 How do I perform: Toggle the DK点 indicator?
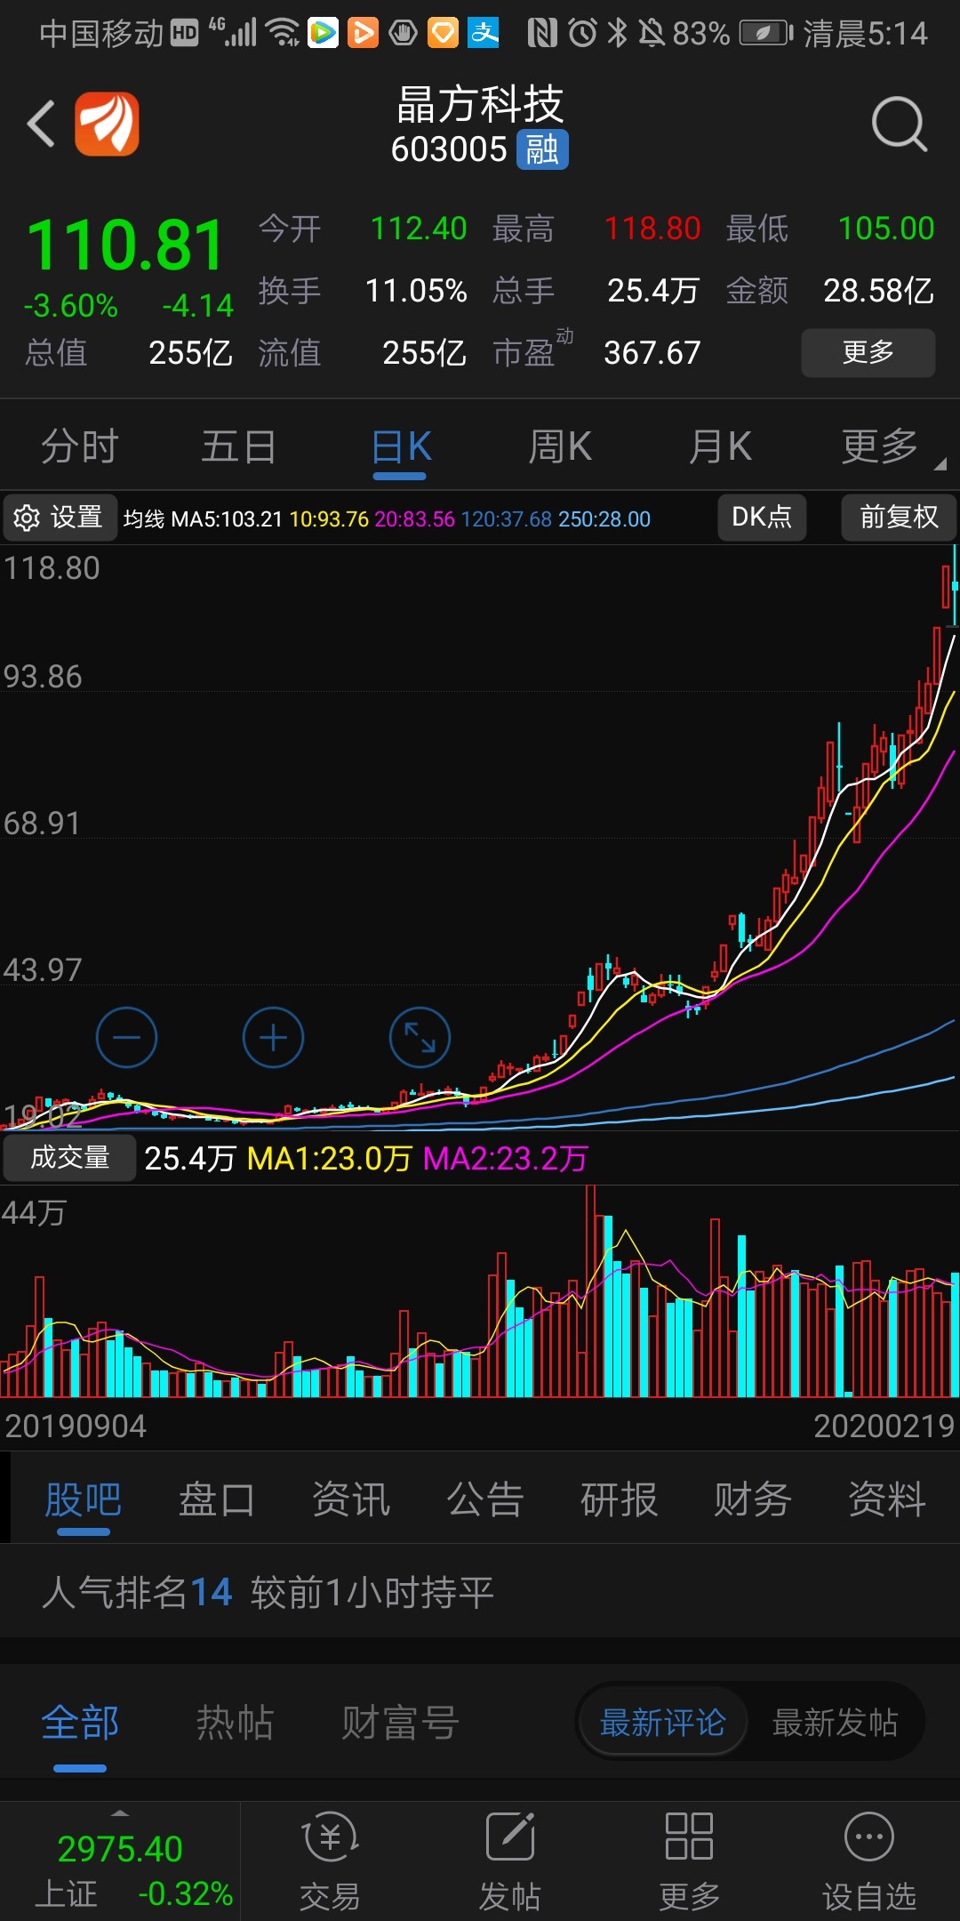[x=762, y=518]
